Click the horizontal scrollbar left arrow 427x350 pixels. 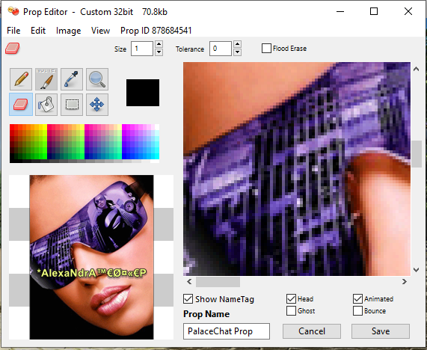click(189, 281)
